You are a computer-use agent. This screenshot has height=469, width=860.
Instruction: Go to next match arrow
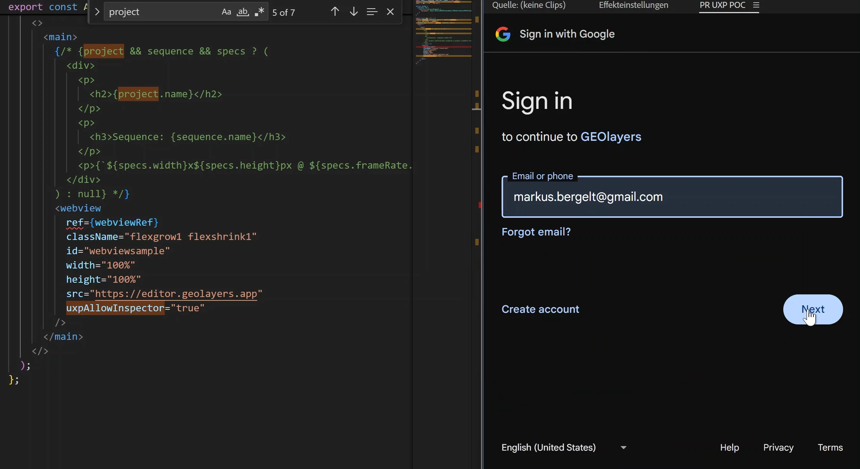(353, 12)
